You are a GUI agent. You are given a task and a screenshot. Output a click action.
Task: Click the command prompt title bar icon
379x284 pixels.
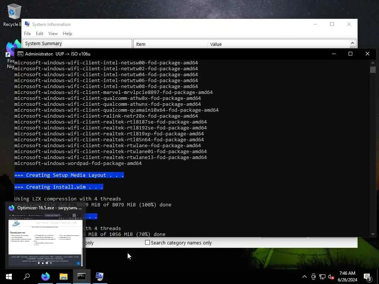point(20,54)
